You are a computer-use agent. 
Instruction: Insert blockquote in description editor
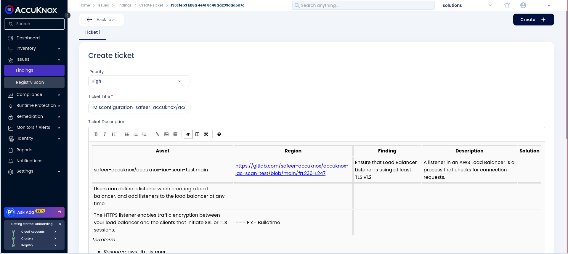click(127, 134)
